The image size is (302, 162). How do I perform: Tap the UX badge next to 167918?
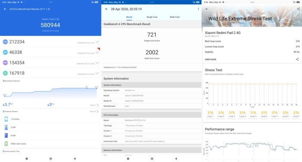coord(5,73)
